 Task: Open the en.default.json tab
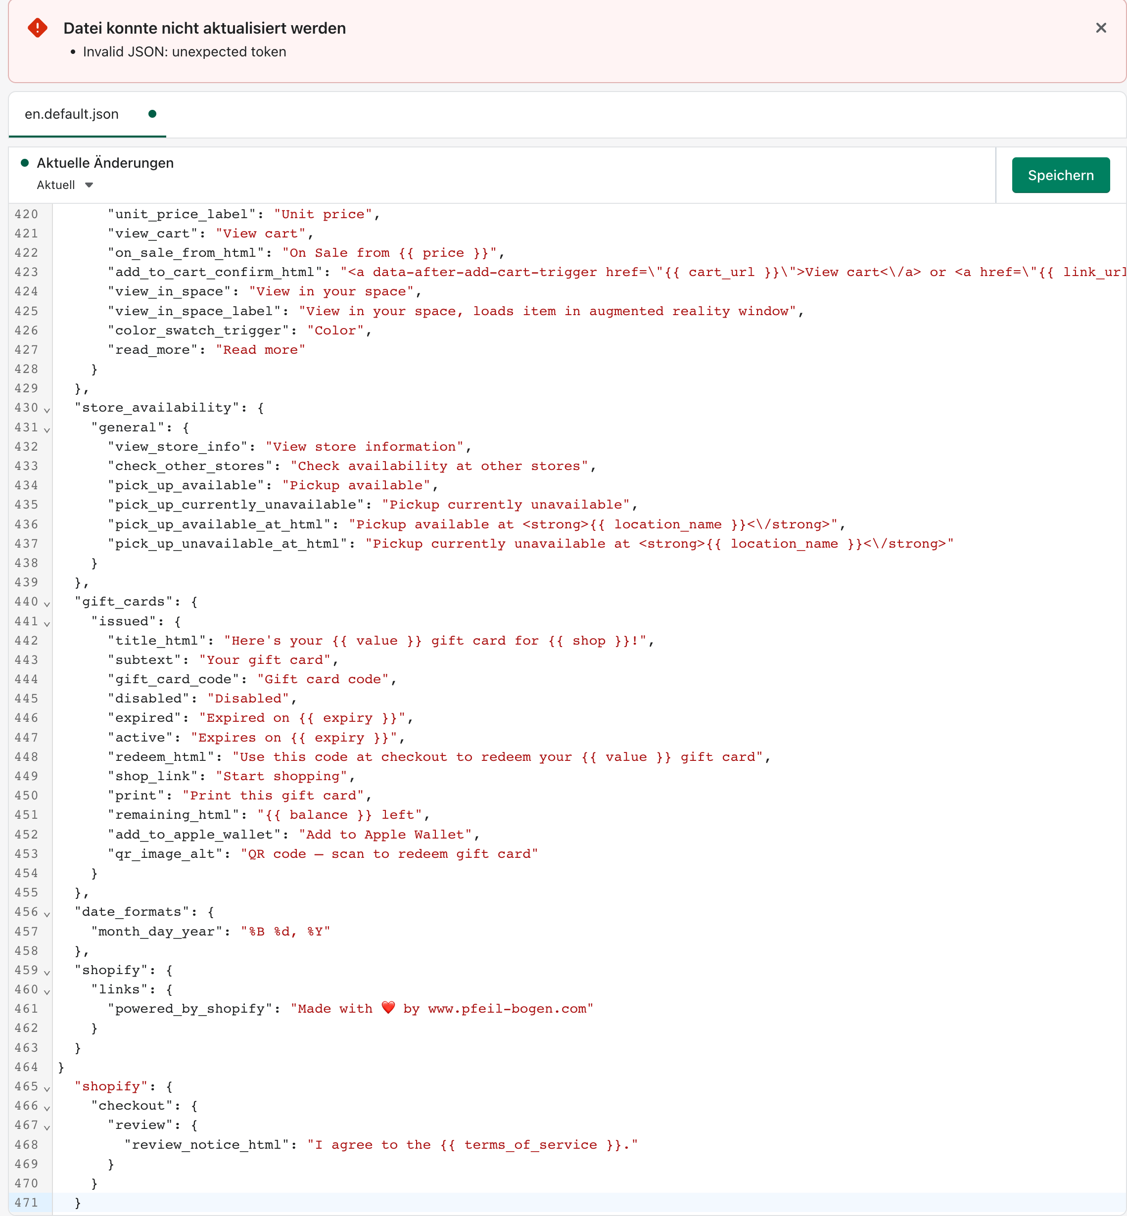72,115
